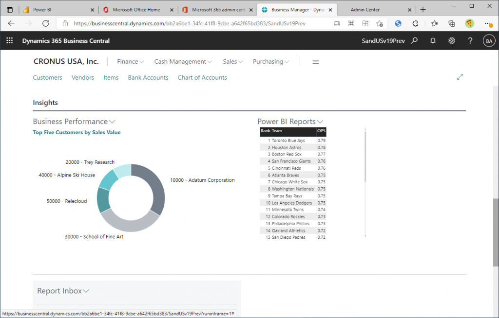Refresh the page with the reload icon
499x318 pixels.
click(46, 23)
